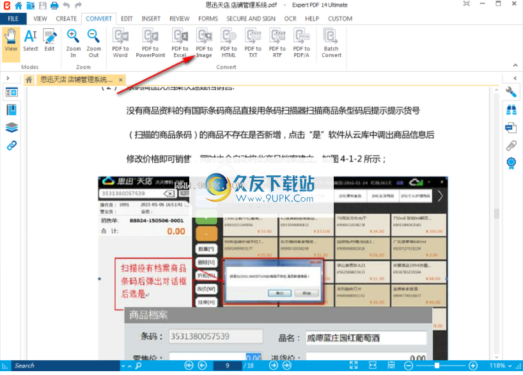Image resolution: width=523 pixels, height=375 pixels.
Task: Click the Zoom Out magnifier
Action: coord(94,44)
